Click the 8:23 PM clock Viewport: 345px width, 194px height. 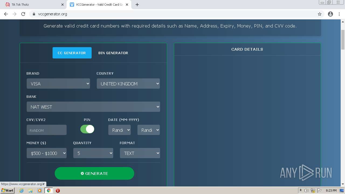pyautogui.click(x=331, y=190)
